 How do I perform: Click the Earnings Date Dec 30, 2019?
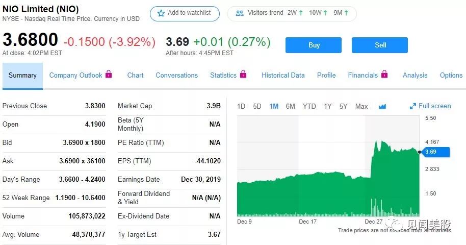pos(201,179)
